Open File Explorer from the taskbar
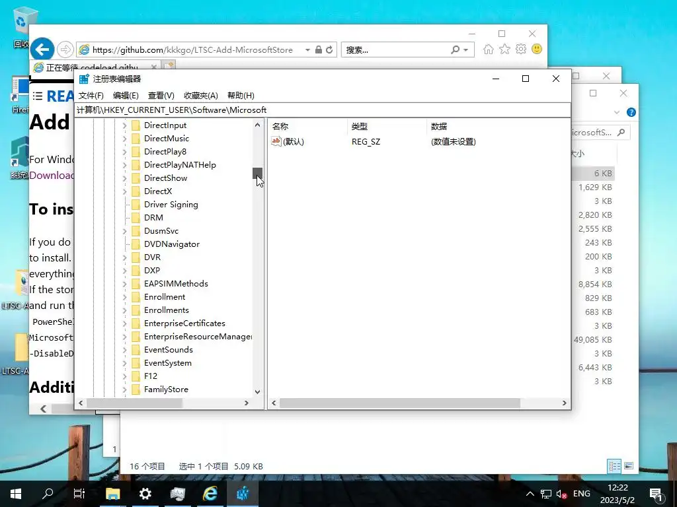Image resolution: width=677 pixels, height=507 pixels. (113, 494)
